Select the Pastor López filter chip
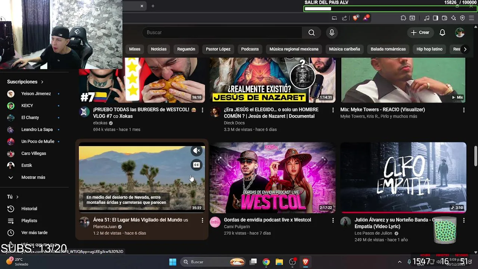 tap(218, 49)
